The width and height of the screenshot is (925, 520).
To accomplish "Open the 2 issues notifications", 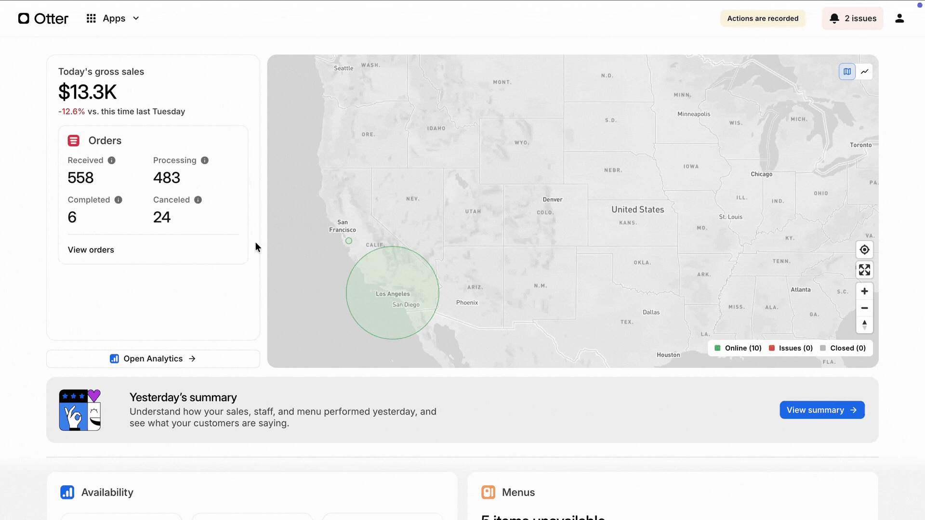I will point(852,18).
